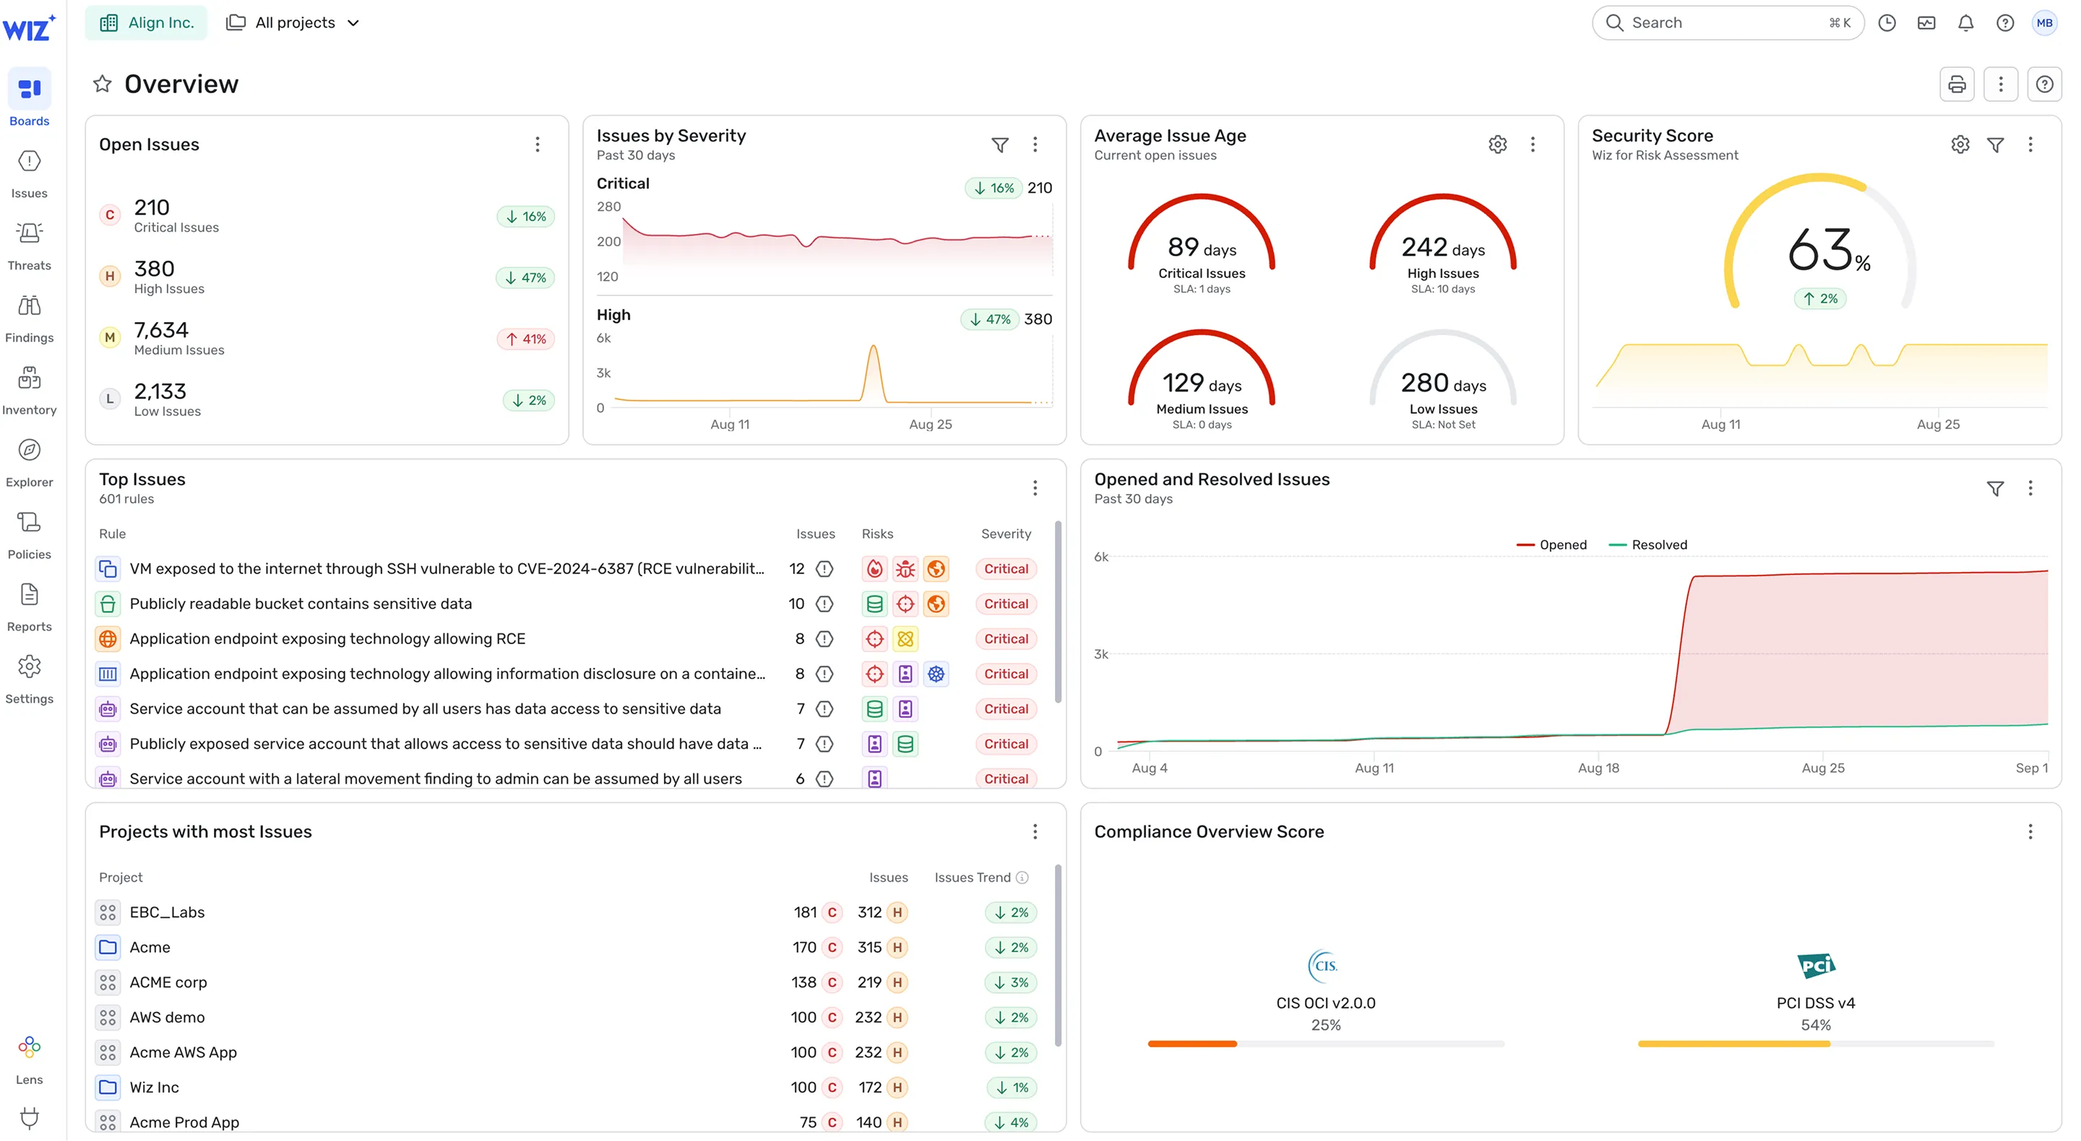The height and width of the screenshot is (1141, 2081).
Task: Favorite the Overview board with star
Action: point(102,84)
